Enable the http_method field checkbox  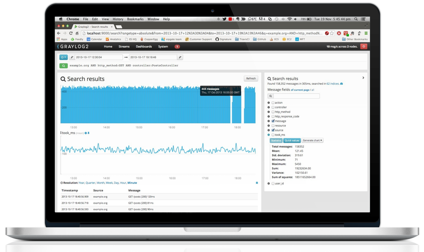(x=273, y=112)
